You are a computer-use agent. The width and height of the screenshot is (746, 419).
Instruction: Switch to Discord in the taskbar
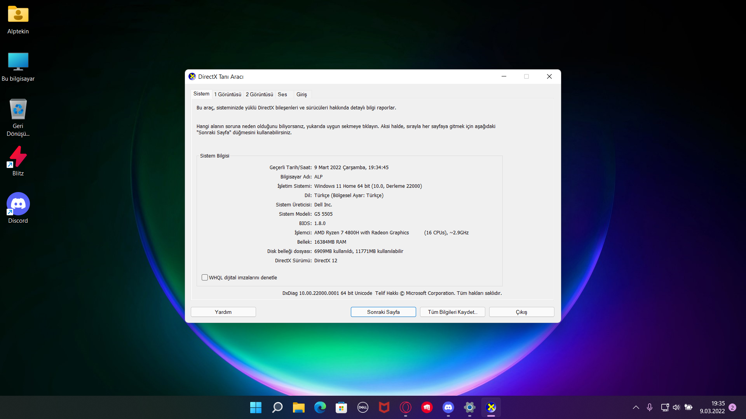[448, 407]
